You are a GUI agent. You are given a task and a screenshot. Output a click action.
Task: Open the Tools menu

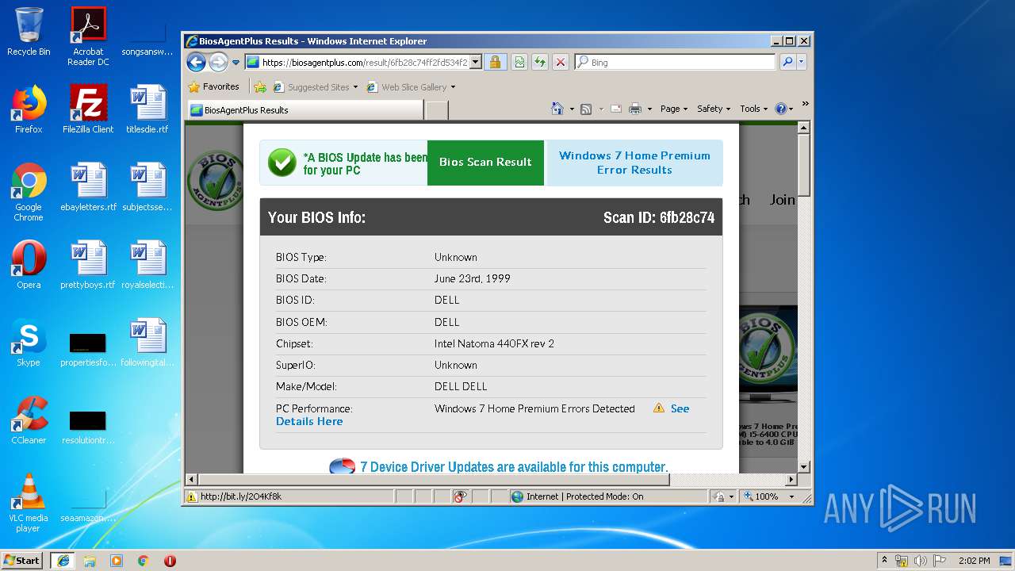(x=753, y=109)
